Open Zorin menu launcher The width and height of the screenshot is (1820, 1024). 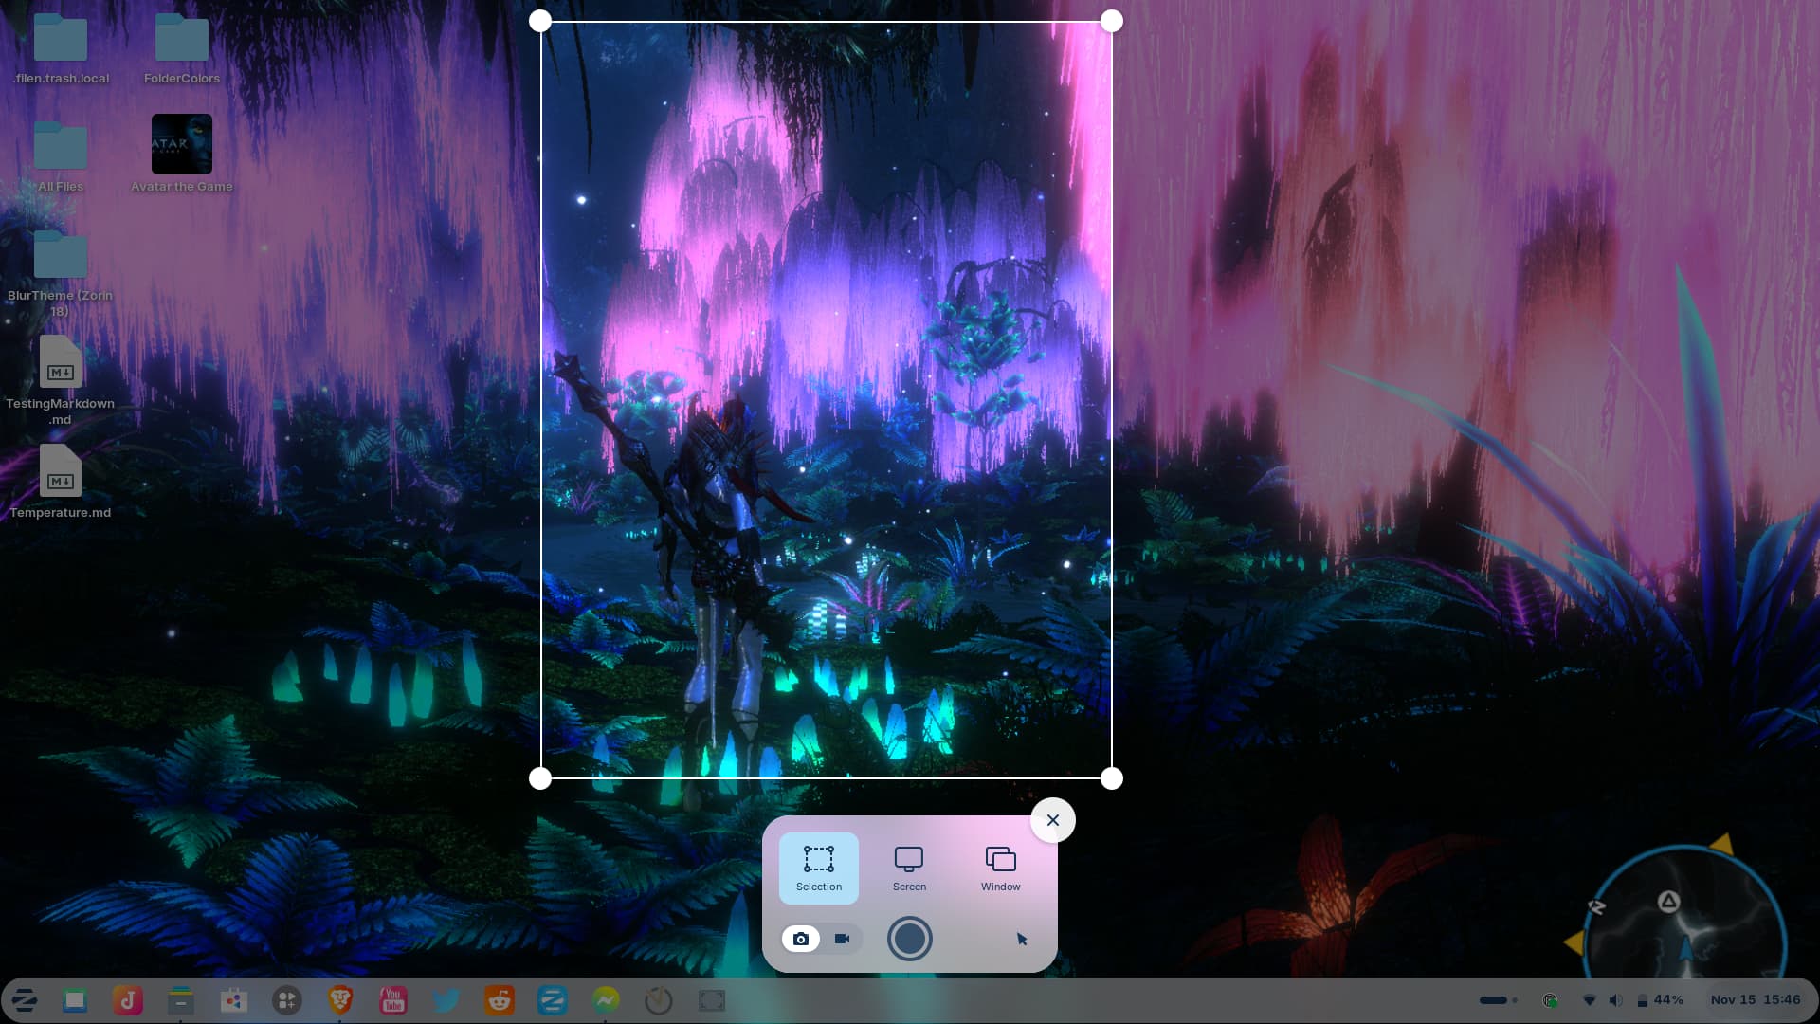tap(24, 1000)
